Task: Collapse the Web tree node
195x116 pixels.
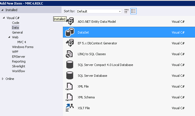Action: [9, 37]
